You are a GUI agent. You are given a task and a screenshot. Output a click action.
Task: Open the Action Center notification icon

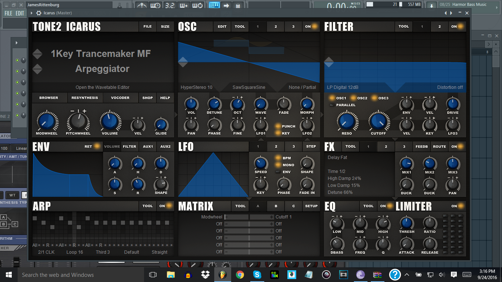[x=454, y=275]
